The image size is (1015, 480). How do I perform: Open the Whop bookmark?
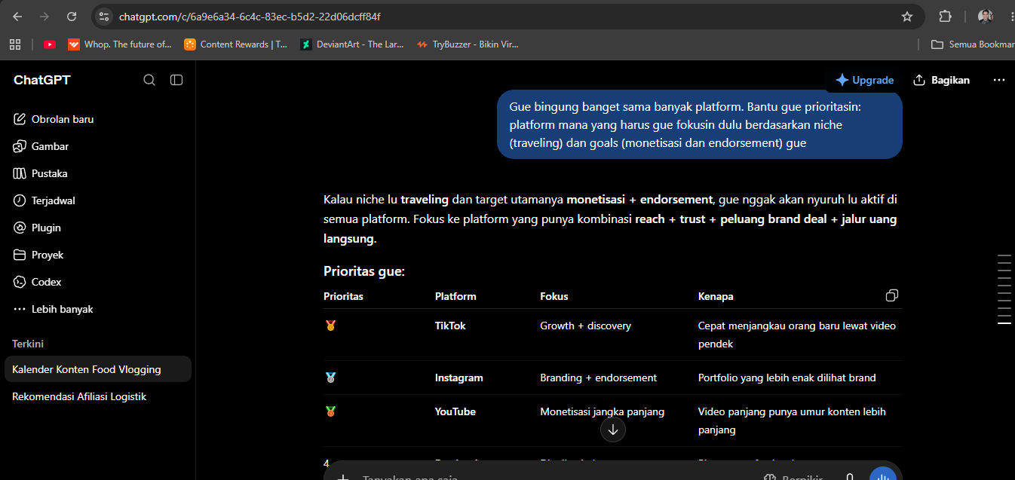tap(121, 44)
